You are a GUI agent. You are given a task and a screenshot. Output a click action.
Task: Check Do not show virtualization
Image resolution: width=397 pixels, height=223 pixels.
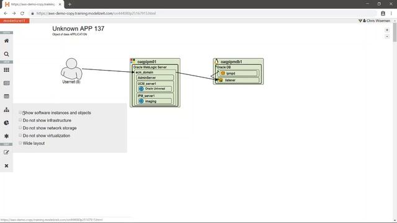[20, 135]
